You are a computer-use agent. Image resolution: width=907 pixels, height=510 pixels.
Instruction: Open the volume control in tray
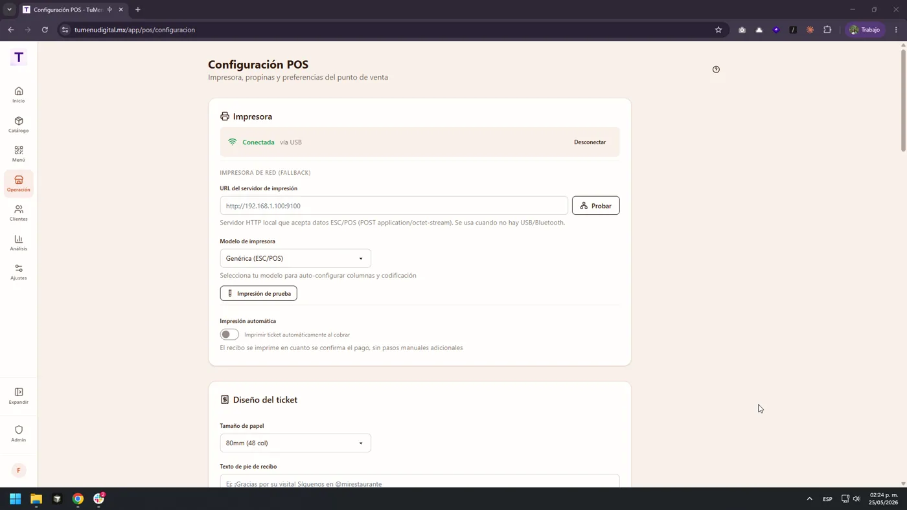tap(856, 499)
